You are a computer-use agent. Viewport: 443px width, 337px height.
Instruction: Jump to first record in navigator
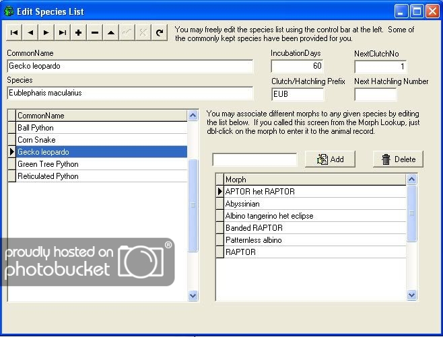point(14,32)
